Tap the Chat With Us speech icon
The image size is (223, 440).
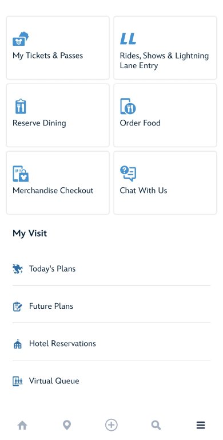(128, 174)
